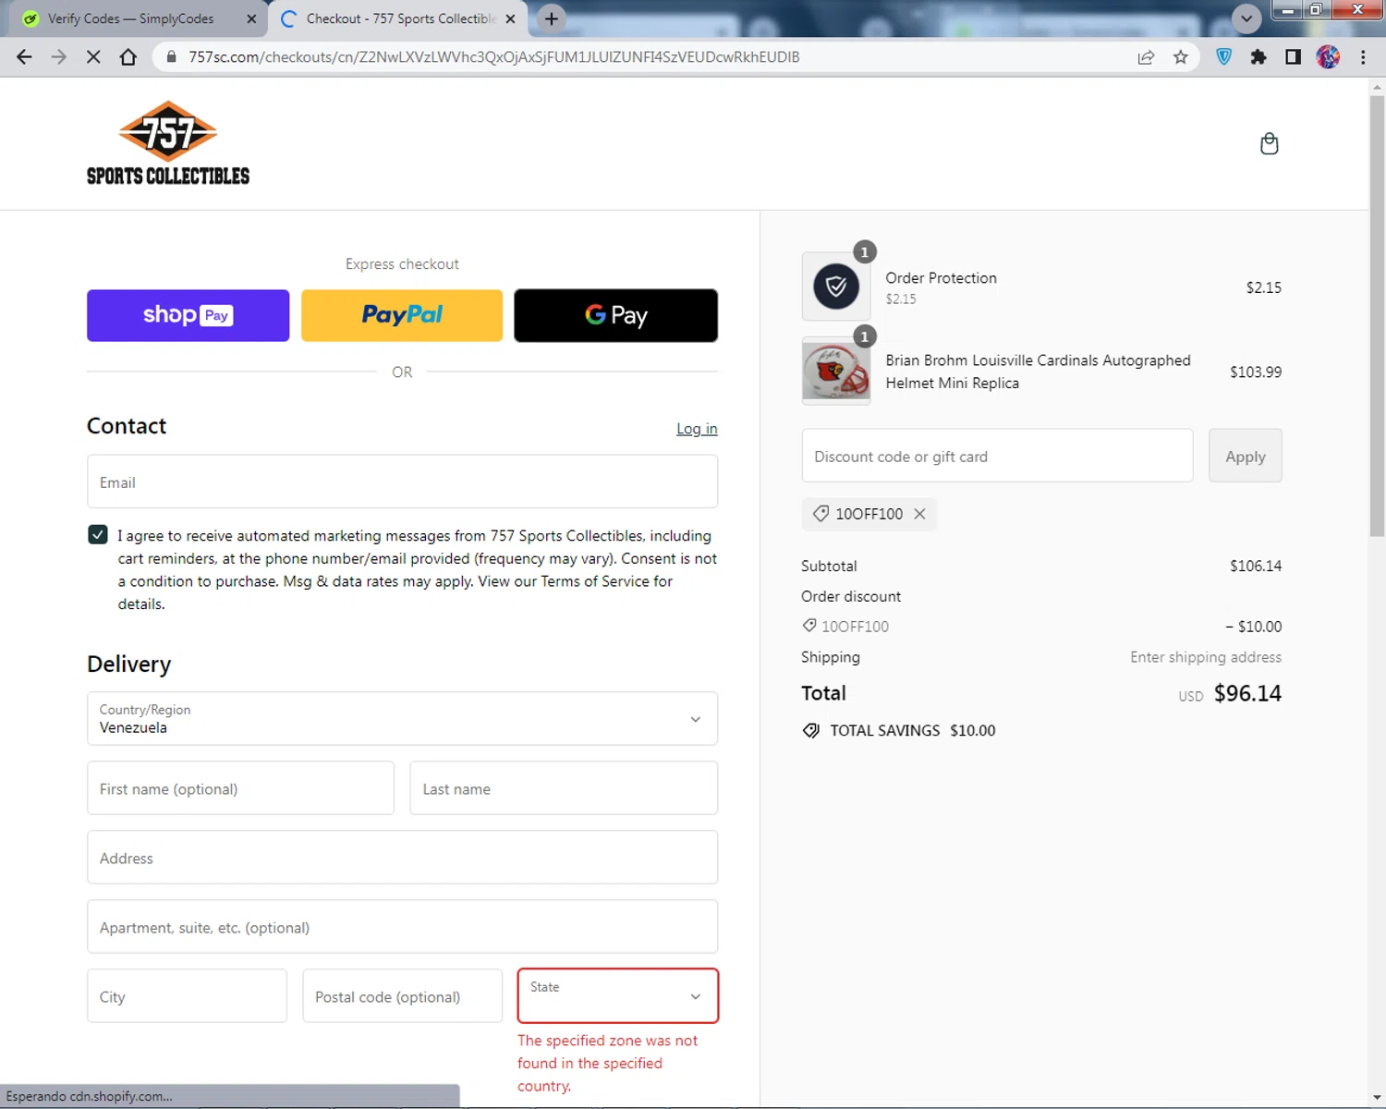Click into the Address field
This screenshot has width=1386, height=1109.
click(x=402, y=858)
